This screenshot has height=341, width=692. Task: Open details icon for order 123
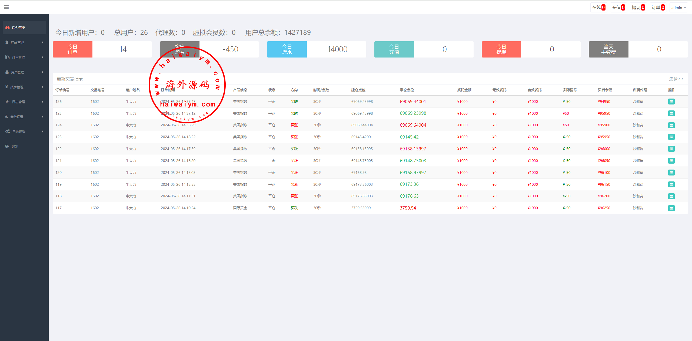tap(671, 137)
